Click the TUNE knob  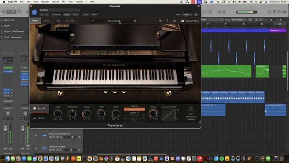point(58,114)
